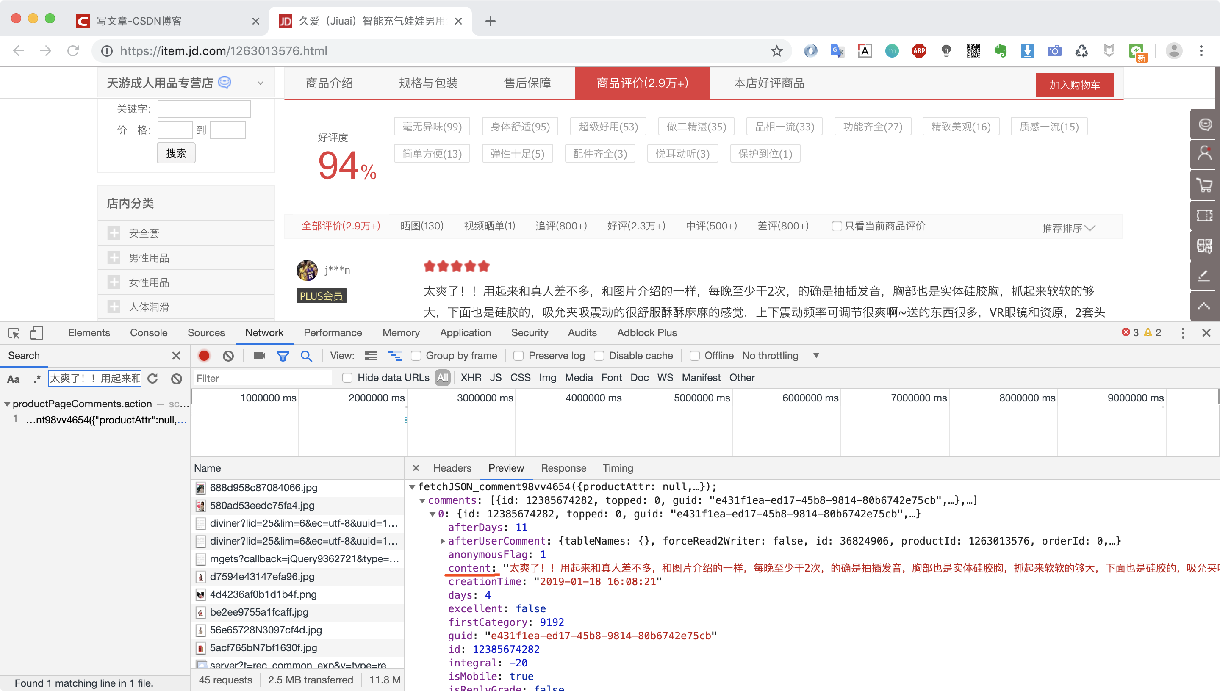
Task: Open the 规格与包装 product tab
Action: [428, 83]
